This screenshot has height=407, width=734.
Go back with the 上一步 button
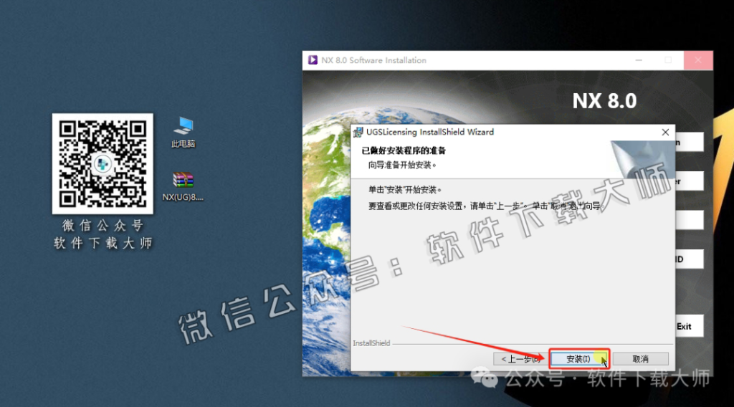520,359
